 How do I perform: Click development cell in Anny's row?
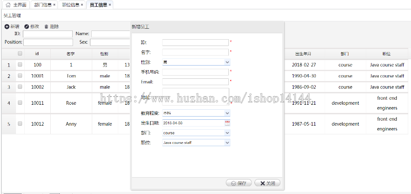(x=345, y=124)
